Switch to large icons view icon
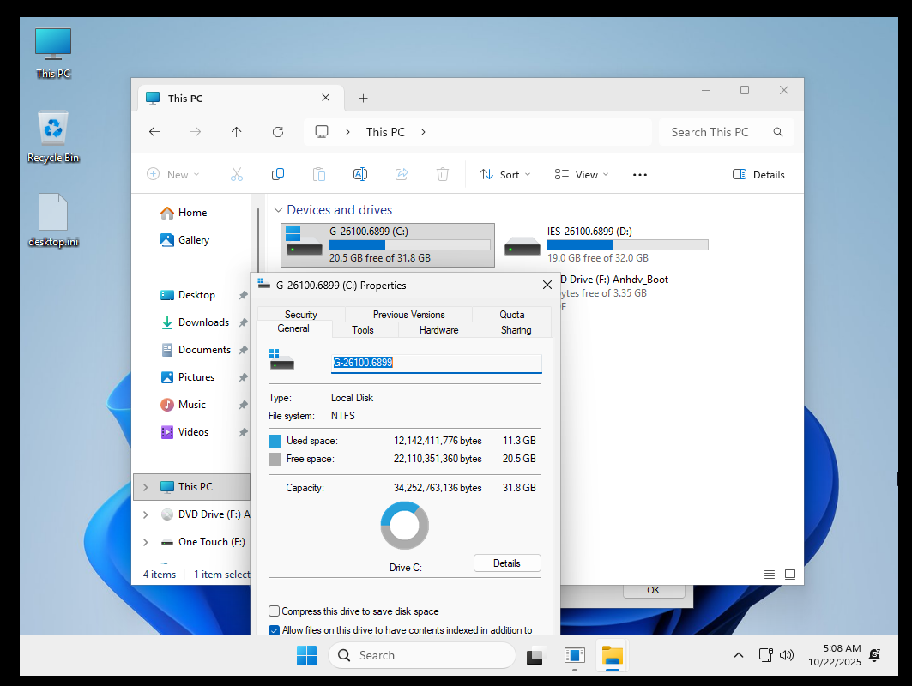This screenshot has height=686, width=912. coord(790,575)
